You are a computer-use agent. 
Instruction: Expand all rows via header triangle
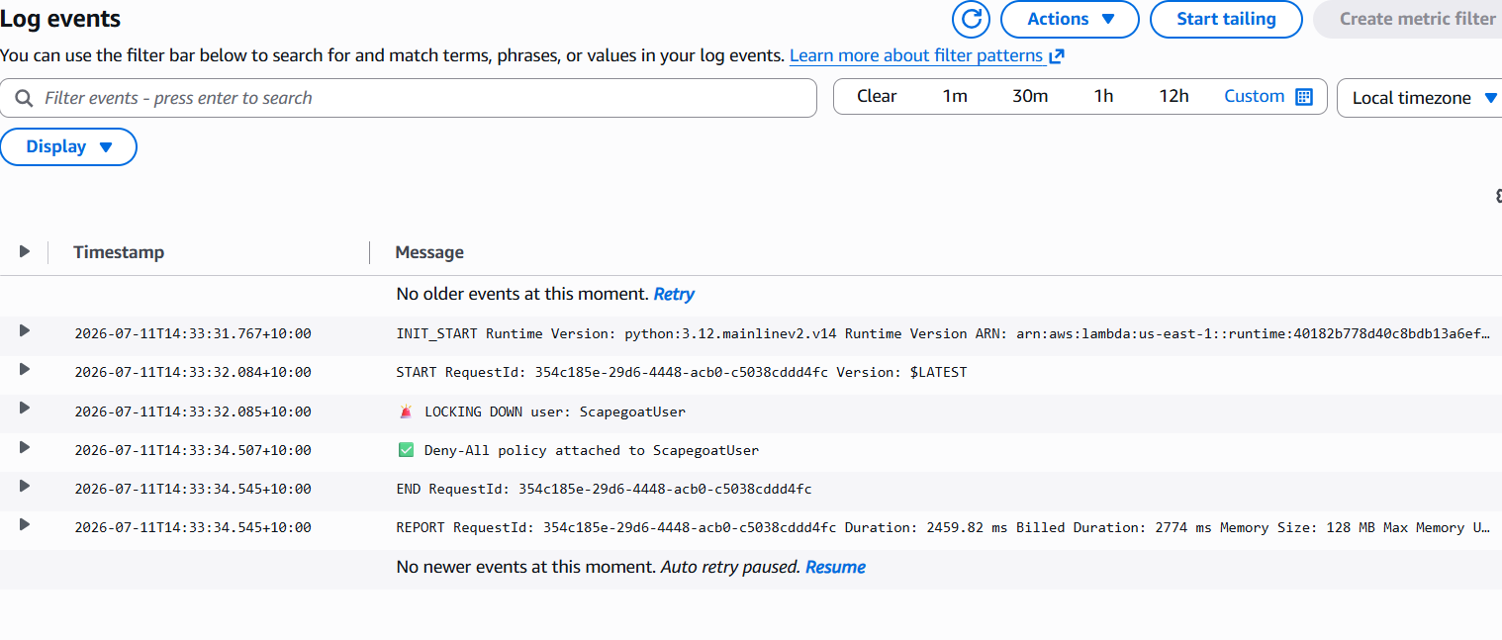(25, 252)
